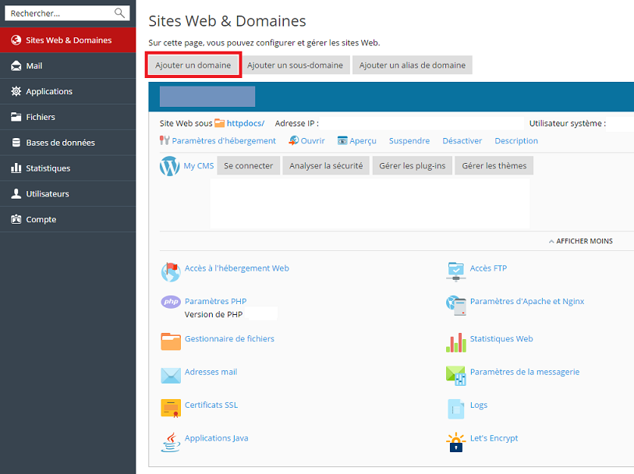
Task: Click the Applications Java icon
Action: coord(171,442)
